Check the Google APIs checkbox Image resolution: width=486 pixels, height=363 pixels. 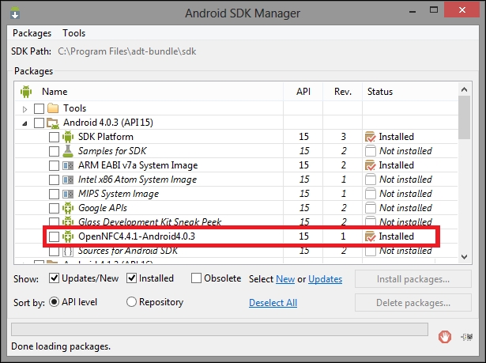tap(54, 208)
